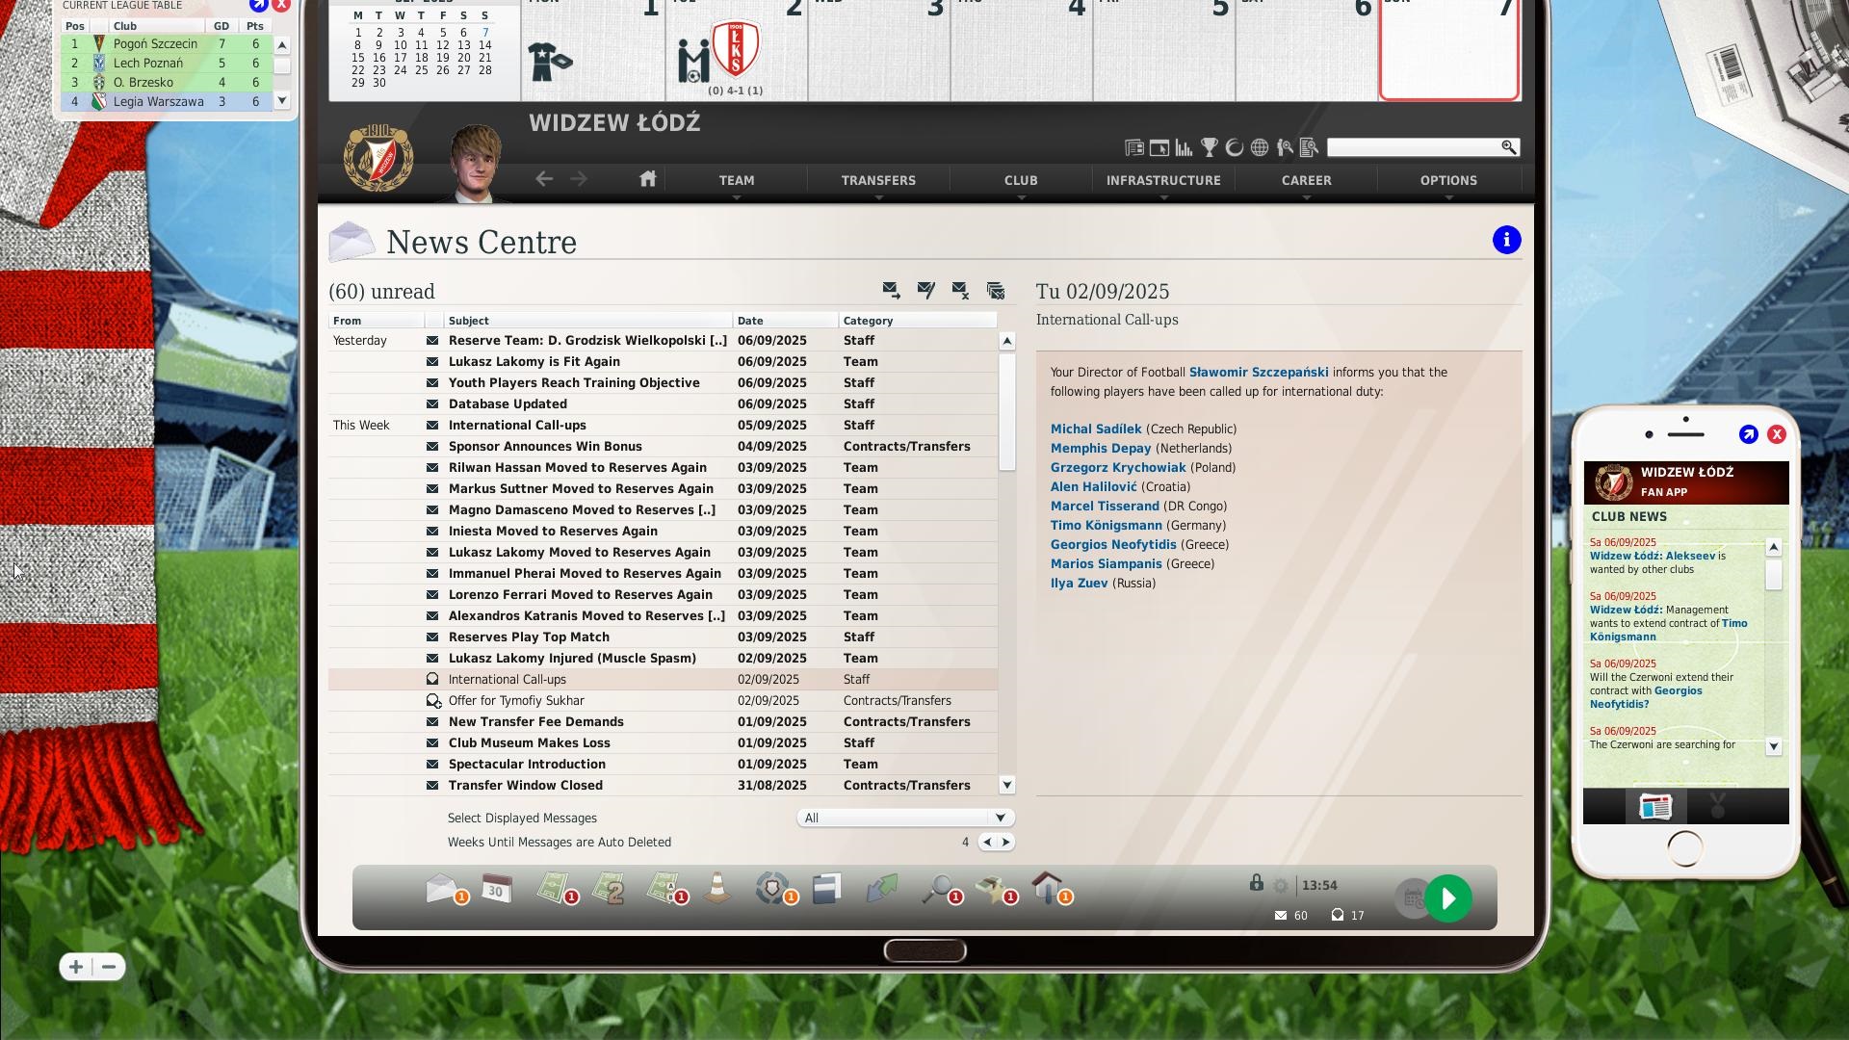Open player link Grzegorz Krychowiak

pyautogui.click(x=1118, y=467)
